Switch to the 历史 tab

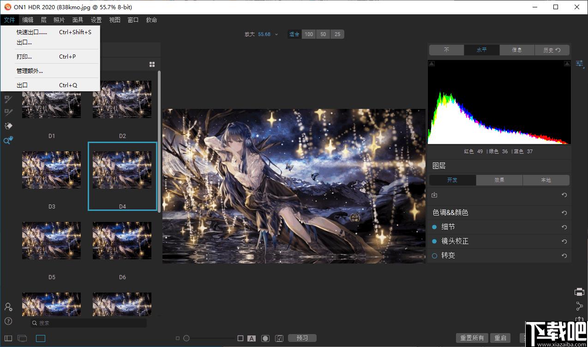click(552, 50)
